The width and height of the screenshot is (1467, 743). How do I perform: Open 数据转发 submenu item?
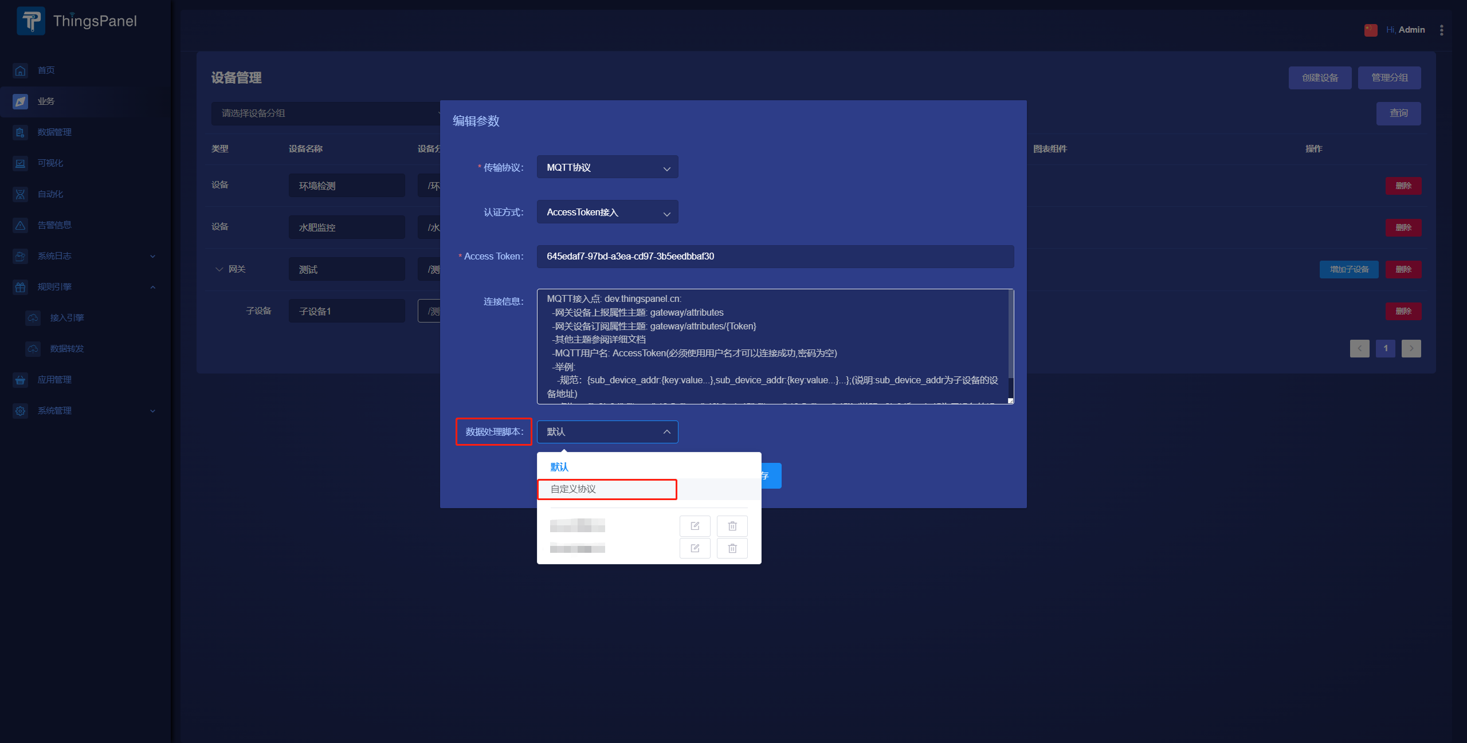[67, 349]
